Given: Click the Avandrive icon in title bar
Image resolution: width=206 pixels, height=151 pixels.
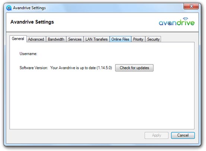Looking at the screenshot, I should coord(9,8).
